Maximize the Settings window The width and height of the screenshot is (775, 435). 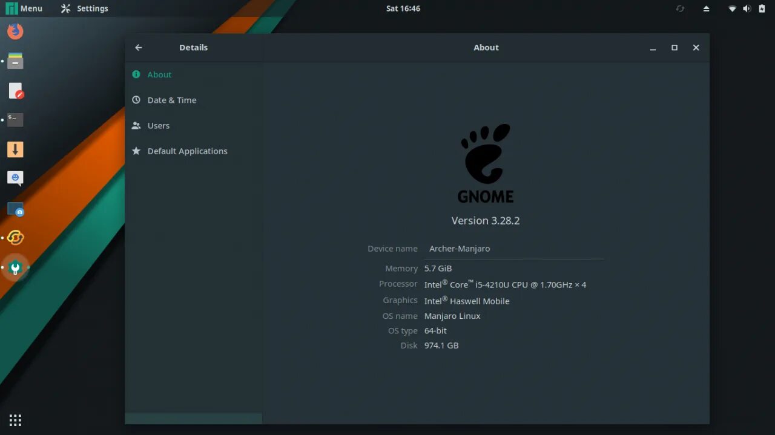point(674,48)
